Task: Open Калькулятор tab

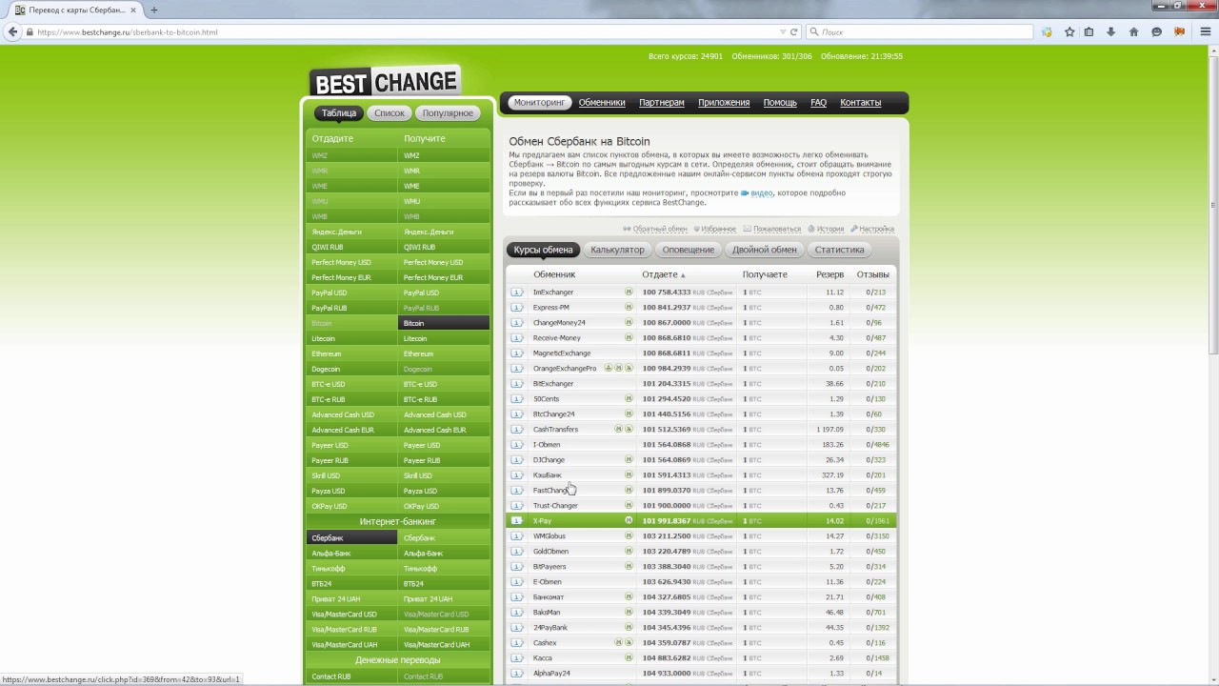Action: 617,250
